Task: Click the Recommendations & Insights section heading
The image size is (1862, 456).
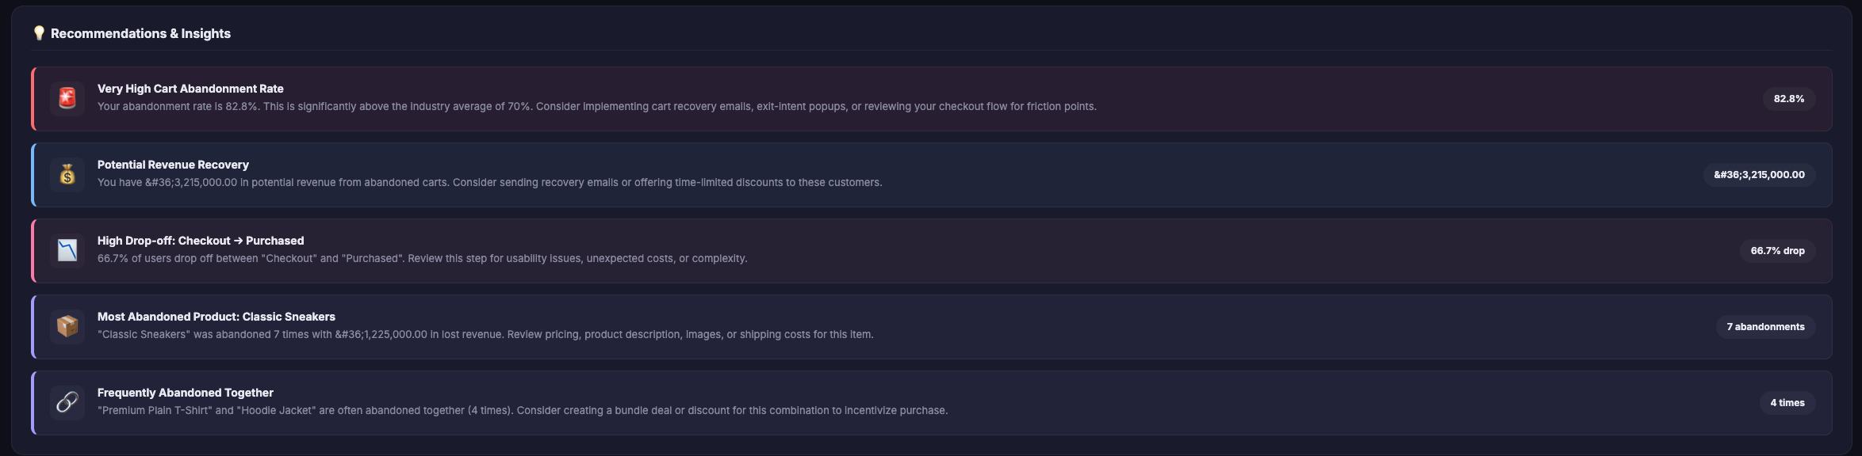Action: pyautogui.click(x=140, y=33)
